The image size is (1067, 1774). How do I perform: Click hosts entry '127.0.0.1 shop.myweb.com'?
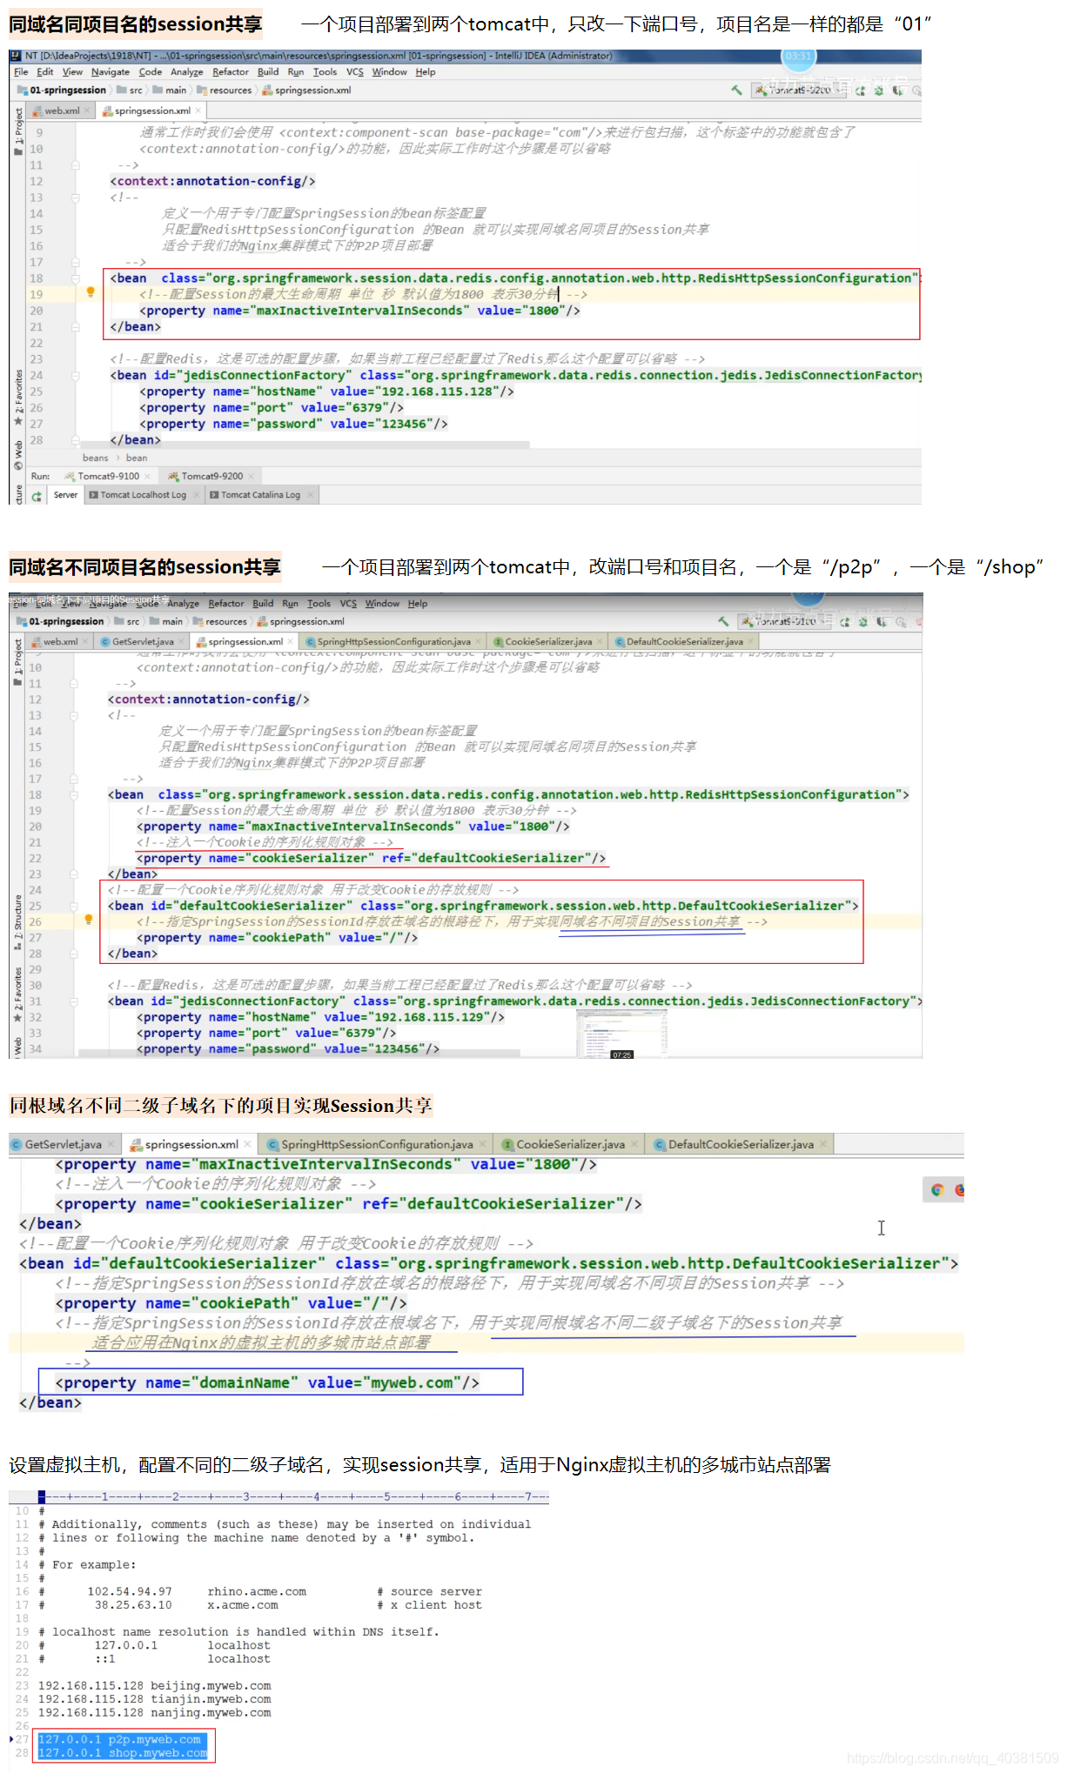(123, 1752)
